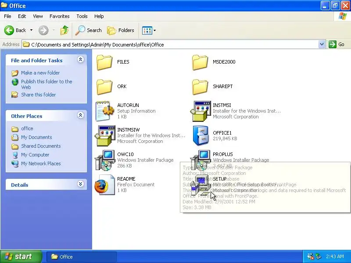Click the folder icon in address bar
The width and height of the screenshot is (351, 263).
(26, 44)
